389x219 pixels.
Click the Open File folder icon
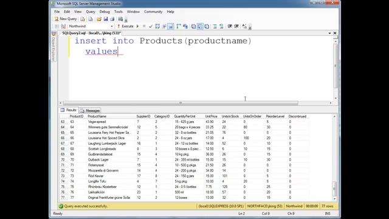pyautogui.click(x=99, y=19)
